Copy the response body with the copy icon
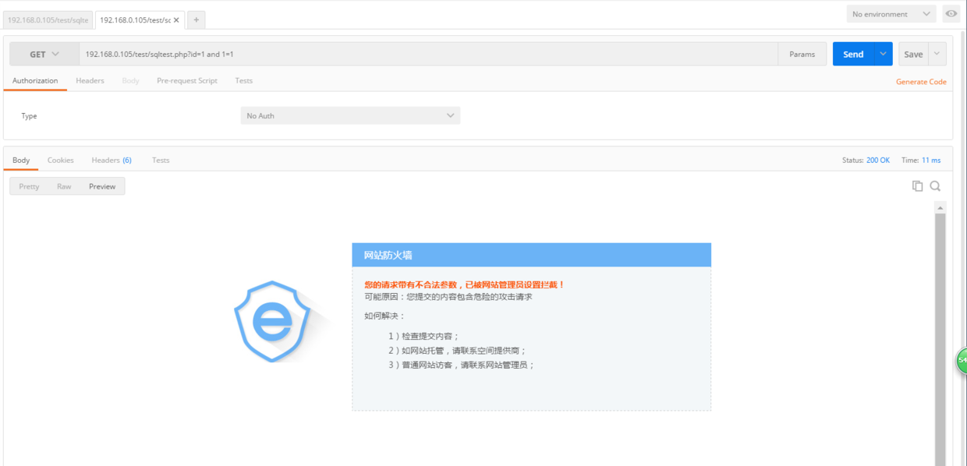The width and height of the screenshot is (967, 466). click(918, 186)
